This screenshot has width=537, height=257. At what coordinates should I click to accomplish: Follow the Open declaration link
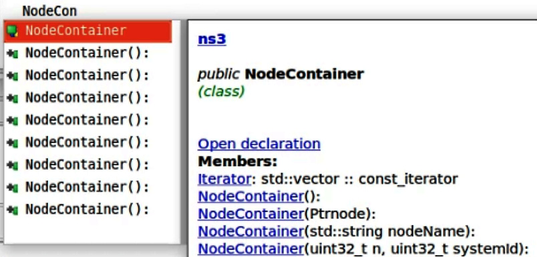tap(259, 144)
